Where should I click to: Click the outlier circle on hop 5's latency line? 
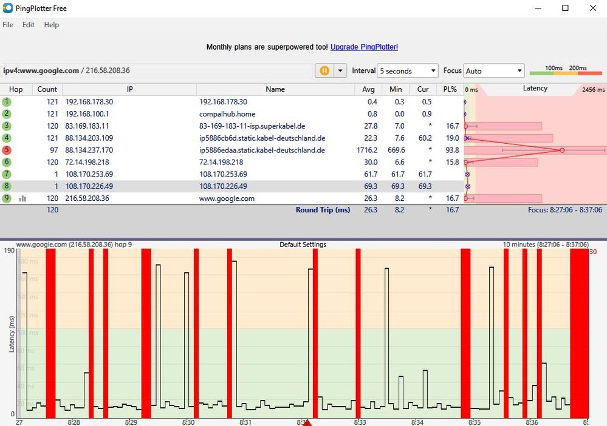click(562, 150)
